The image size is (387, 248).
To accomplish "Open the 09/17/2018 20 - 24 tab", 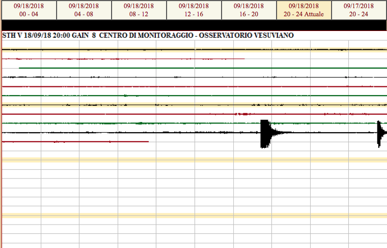I will (x=358, y=10).
